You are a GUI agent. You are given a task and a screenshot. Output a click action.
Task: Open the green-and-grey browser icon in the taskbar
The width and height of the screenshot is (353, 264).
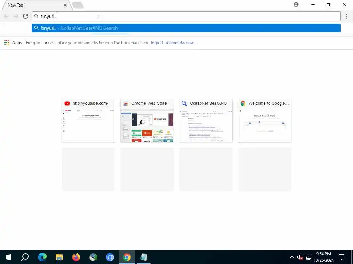(x=93, y=257)
